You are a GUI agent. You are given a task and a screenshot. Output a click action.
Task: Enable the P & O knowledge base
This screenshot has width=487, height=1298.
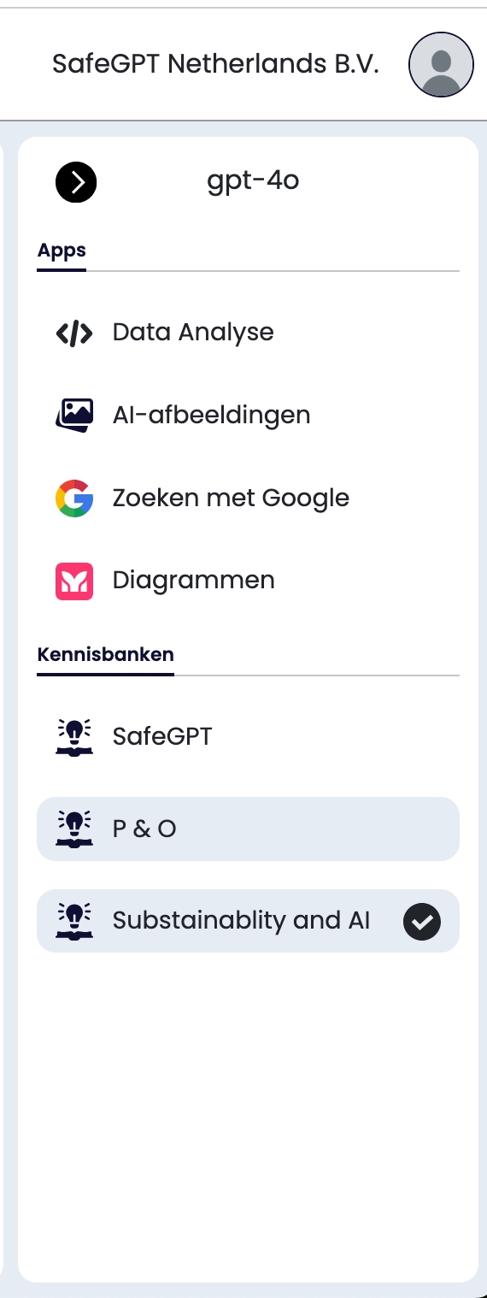tap(248, 829)
